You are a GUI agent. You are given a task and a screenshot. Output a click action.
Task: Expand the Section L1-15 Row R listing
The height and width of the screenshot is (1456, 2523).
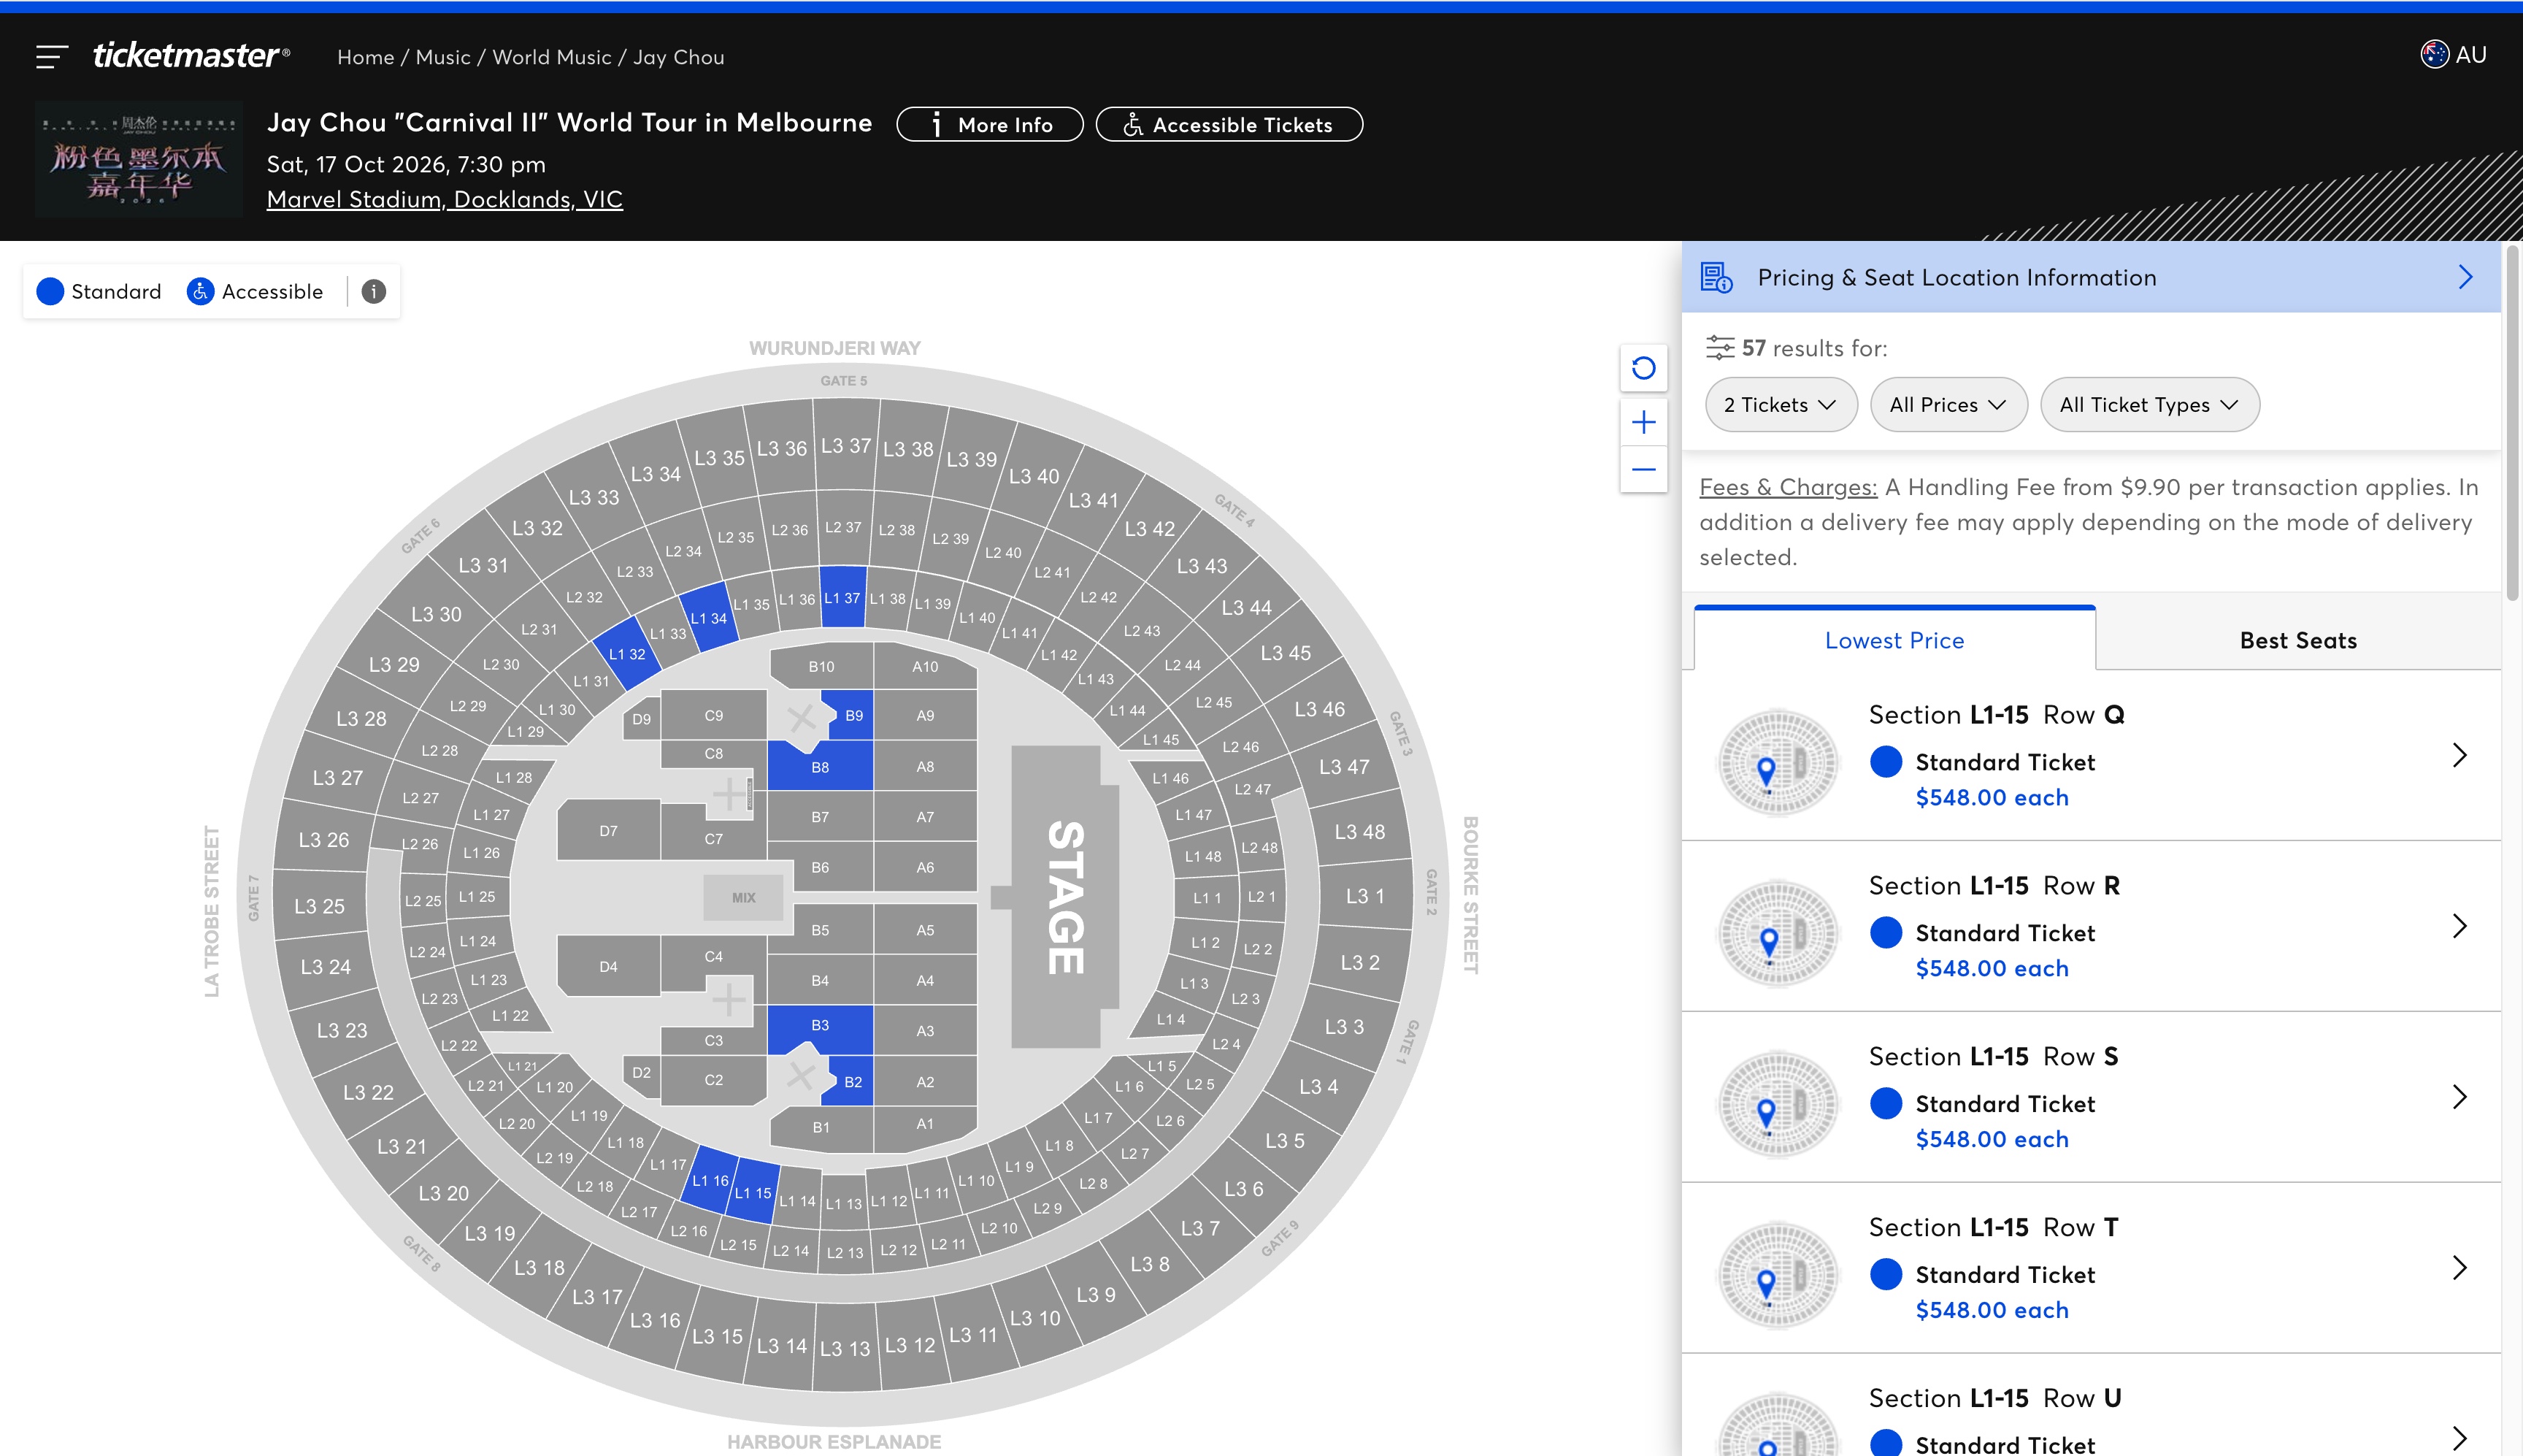(x=2460, y=926)
